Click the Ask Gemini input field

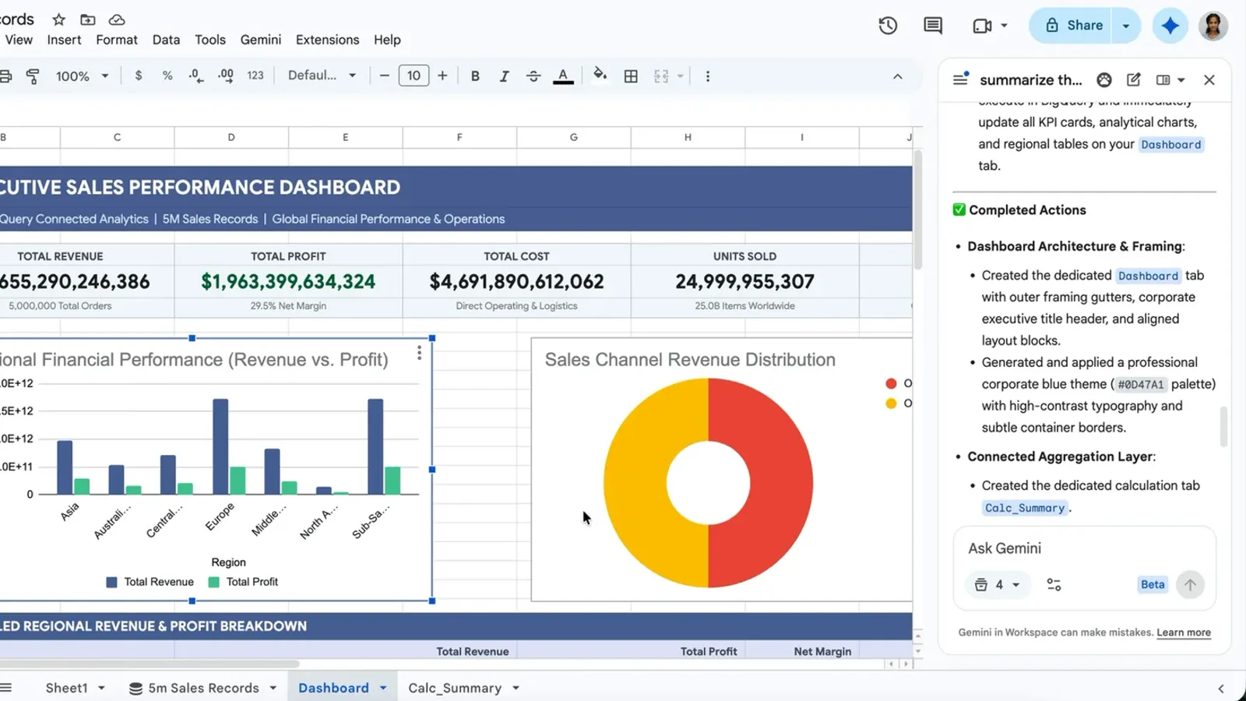[x=1084, y=548]
